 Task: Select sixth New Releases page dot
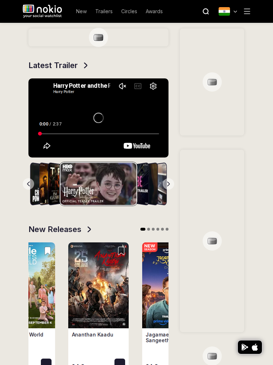coord(167,229)
